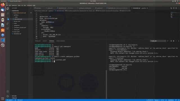Open the View menu
Screen dimensions: 180x101
click(19, 5)
